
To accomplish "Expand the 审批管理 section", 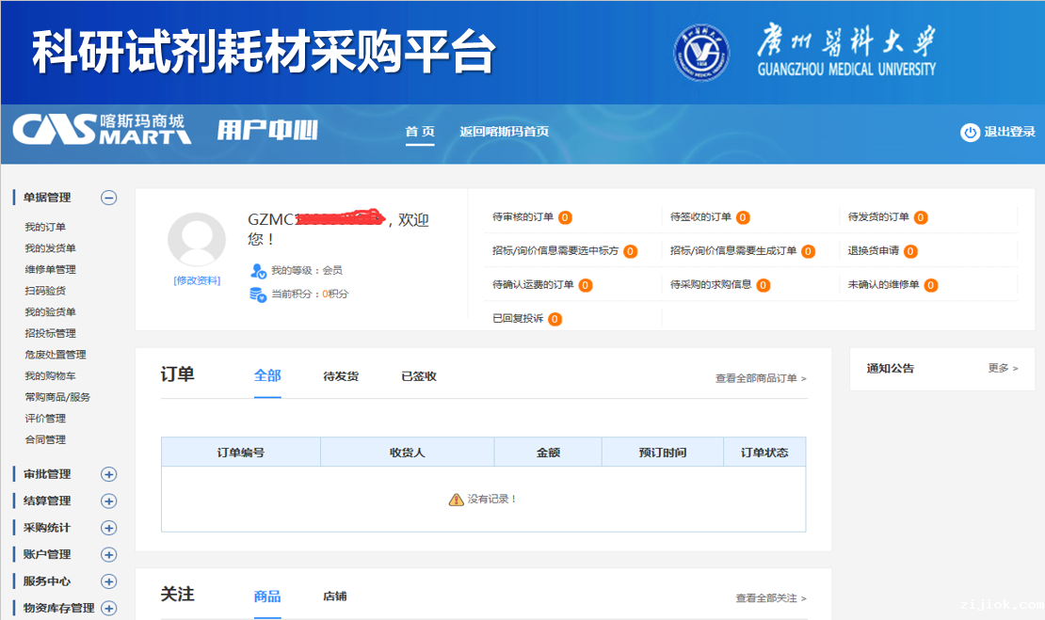I will (x=109, y=475).
